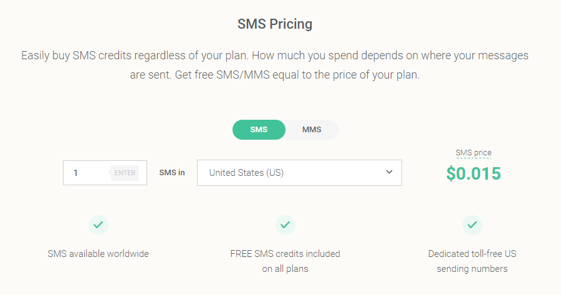Click the Dedicated toll-free US sending numbers text

point(472,261)
